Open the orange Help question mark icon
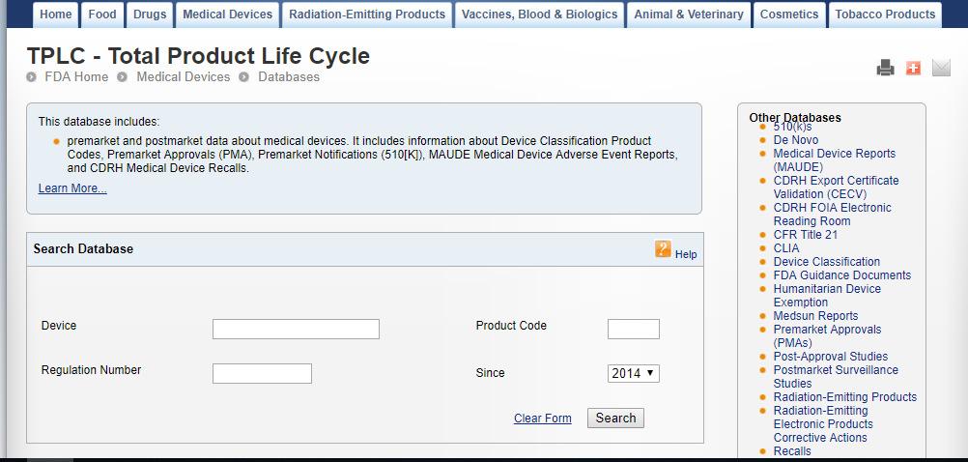Screen dimensions: 968x462 click(x=663, y=249)
